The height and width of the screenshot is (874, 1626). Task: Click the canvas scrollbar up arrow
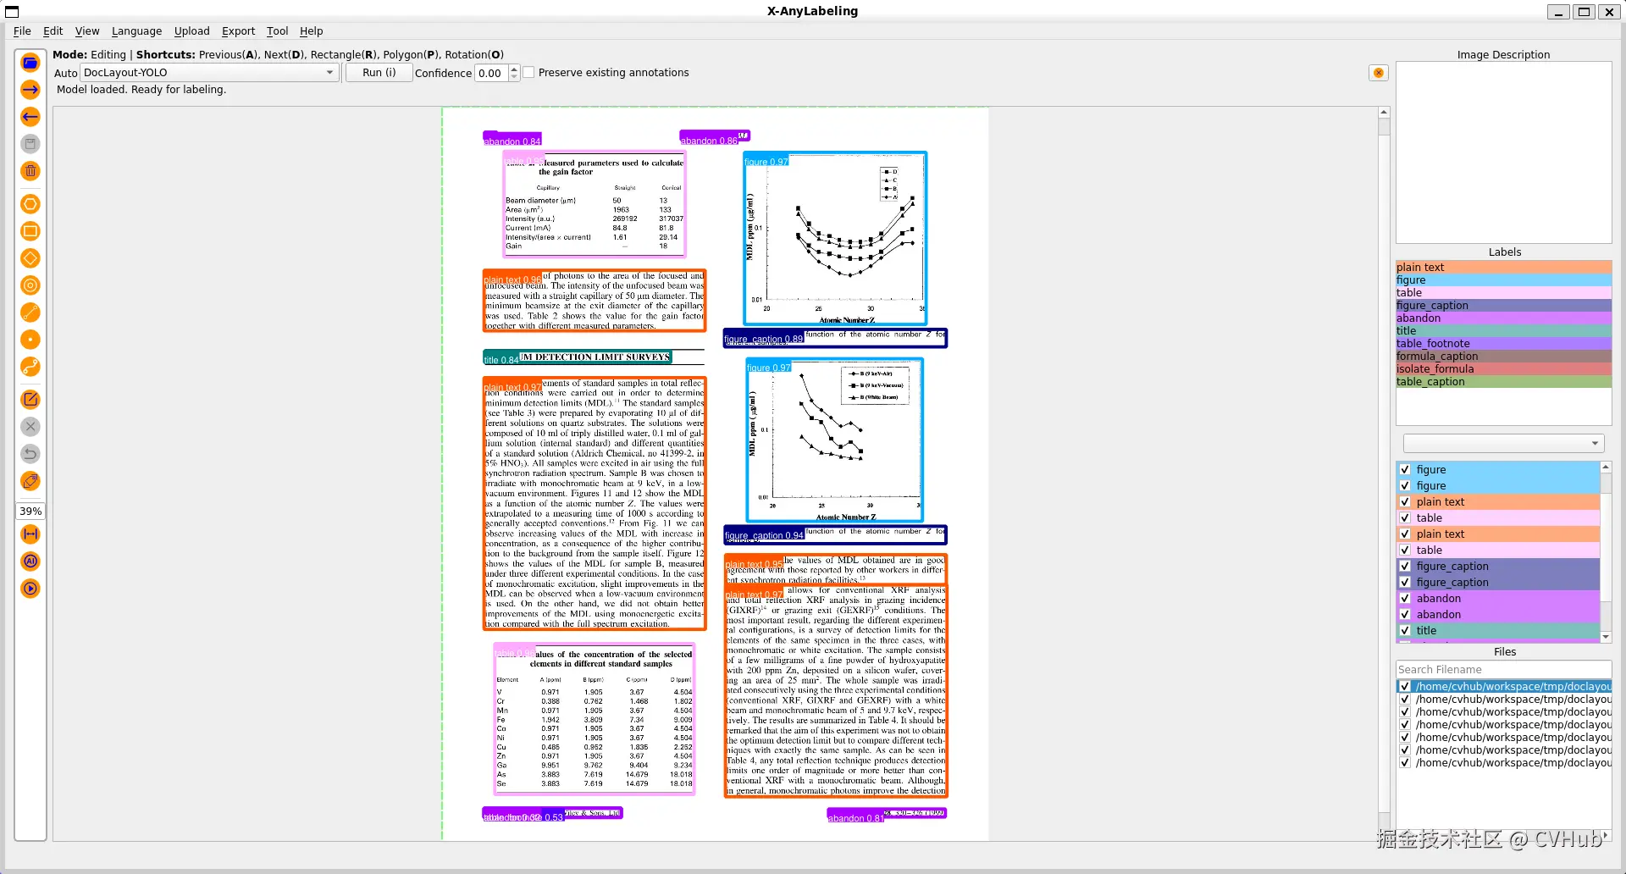point(1384,113)
